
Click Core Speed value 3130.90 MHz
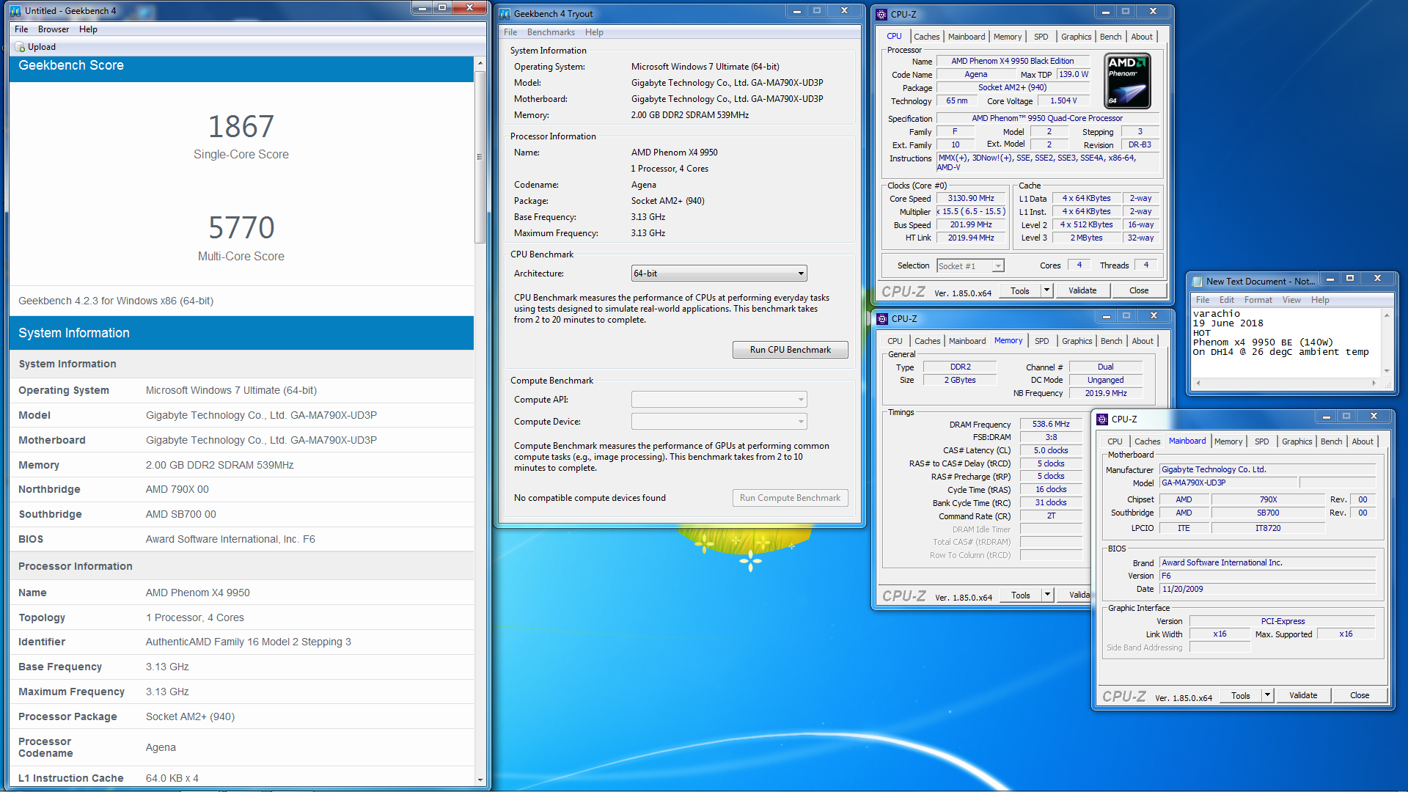[x=970, y=198]
